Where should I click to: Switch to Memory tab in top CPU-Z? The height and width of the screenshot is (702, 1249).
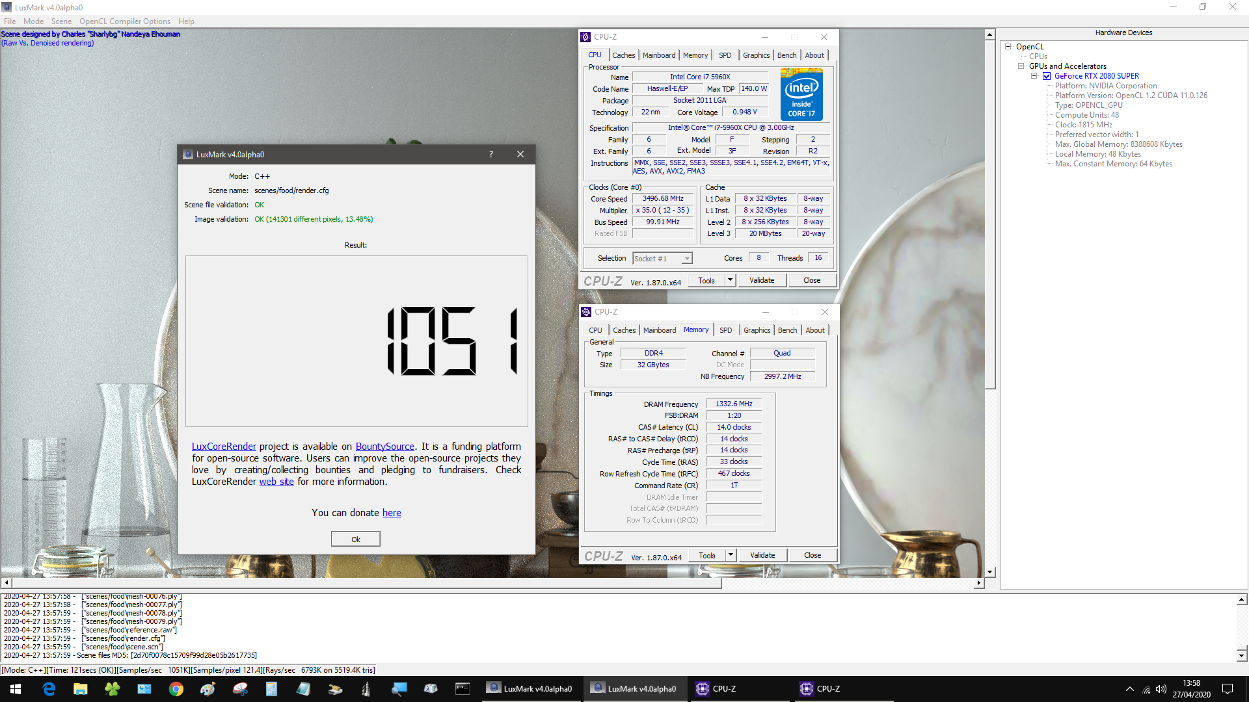[695, 55]
